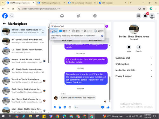Open the notifications bell with badge
Image resolution: width=159 pixels, height=119 pixels.
pos(145,16)
